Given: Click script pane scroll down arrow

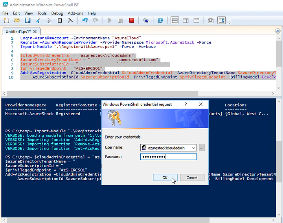Looking at the screenshot, I should tap(279, 88).
